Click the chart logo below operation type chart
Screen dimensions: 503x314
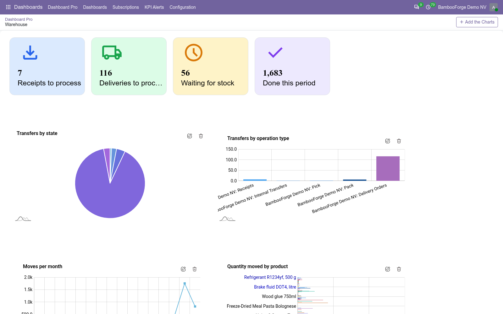(227, 219)
